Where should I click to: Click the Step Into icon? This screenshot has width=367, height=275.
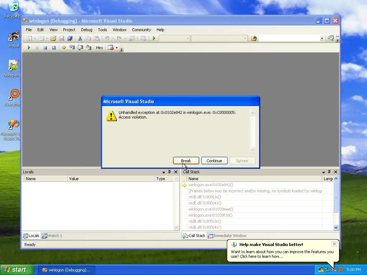tap(72, 48)
